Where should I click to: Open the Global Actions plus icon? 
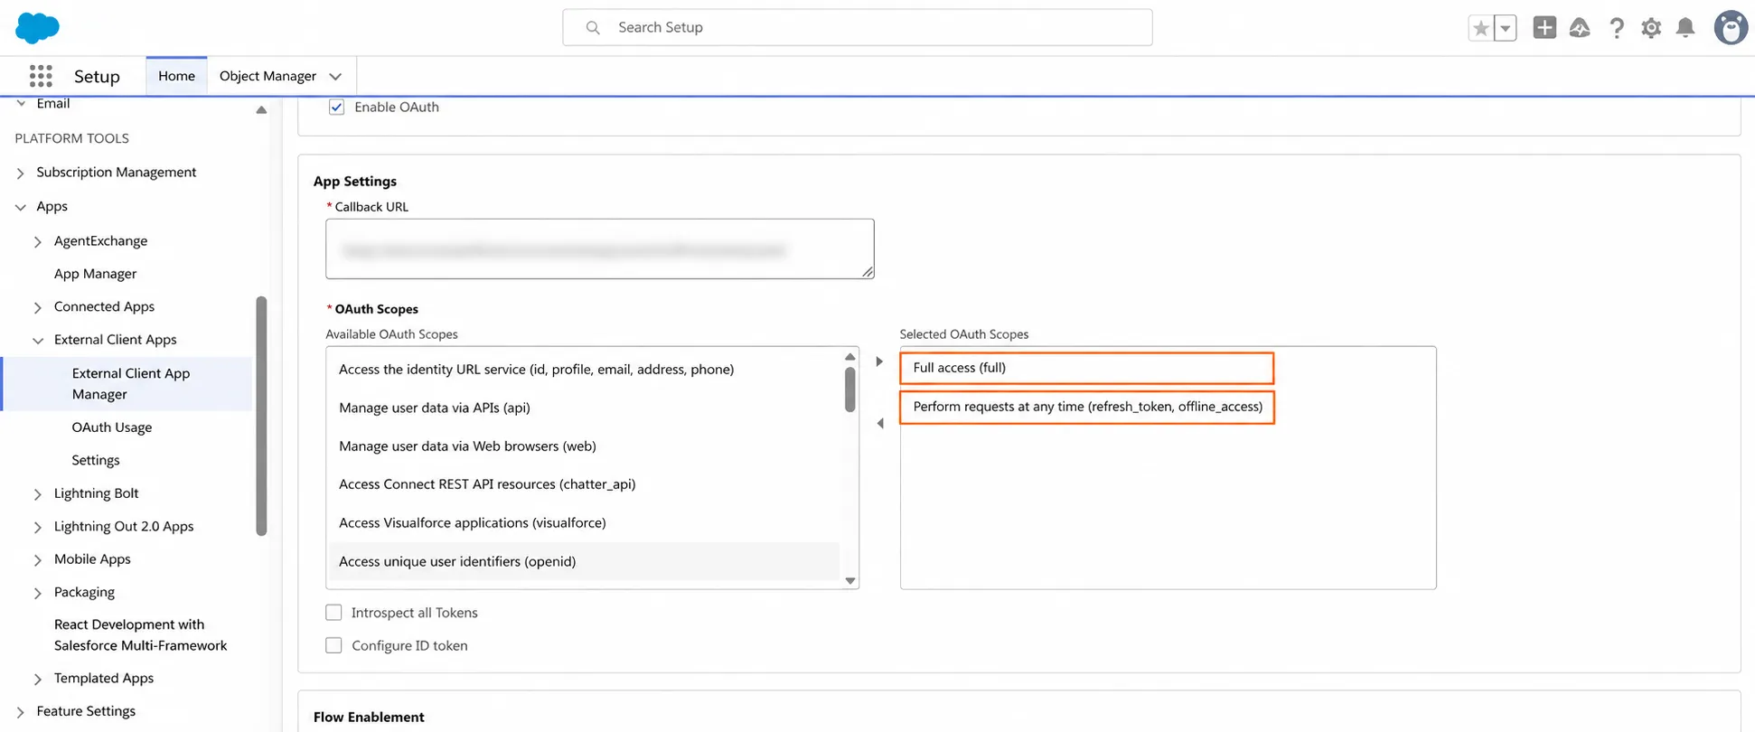click(x=1544, y=28)
